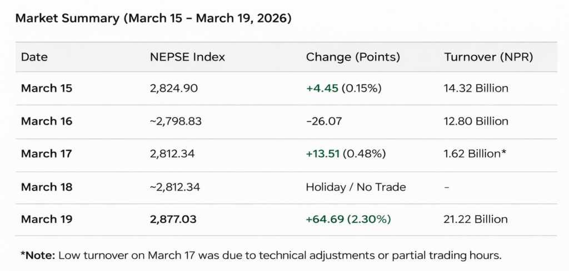This screenshot has height=271, width=569.
Task: Click the Date column header
Action: click(34, 57)
